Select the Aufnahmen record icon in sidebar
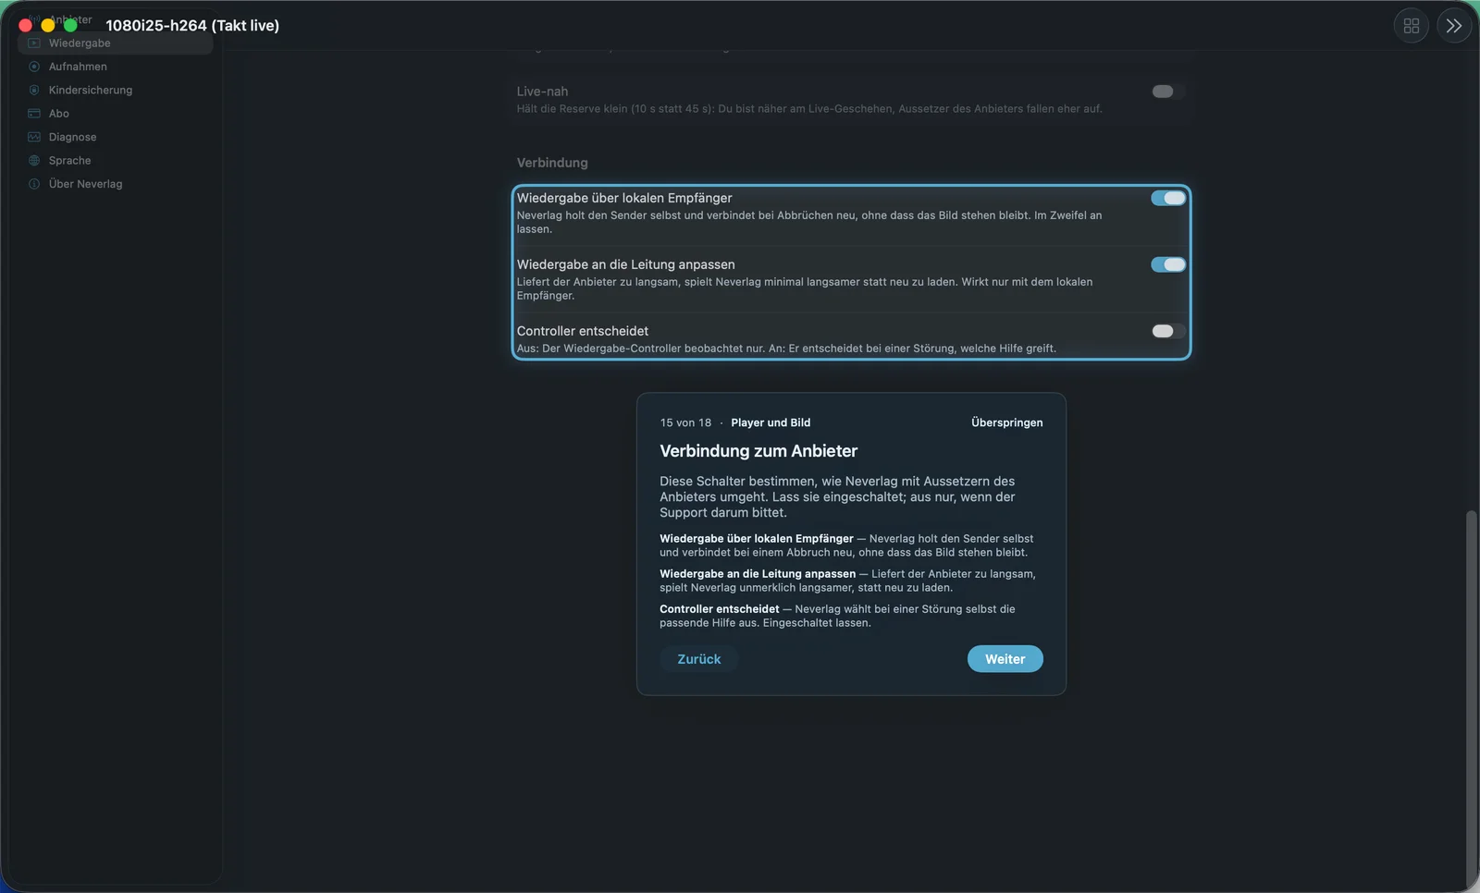1480x893 pixels. point(34,67)
